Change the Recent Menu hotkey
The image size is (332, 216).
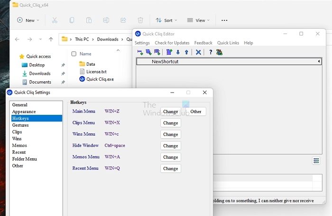pos(171,169)
